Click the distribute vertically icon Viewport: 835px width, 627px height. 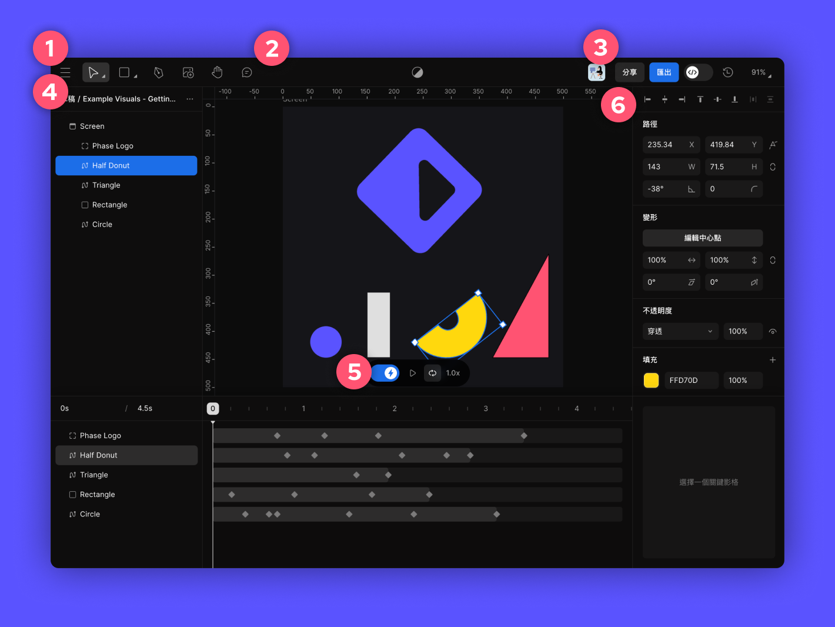point(770,99)
